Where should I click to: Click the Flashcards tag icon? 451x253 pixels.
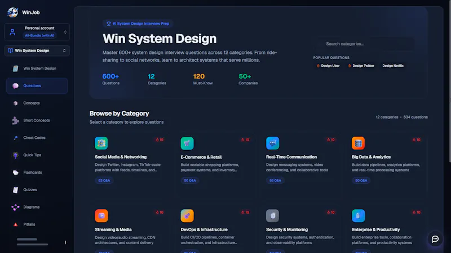[x=16, y=173]
